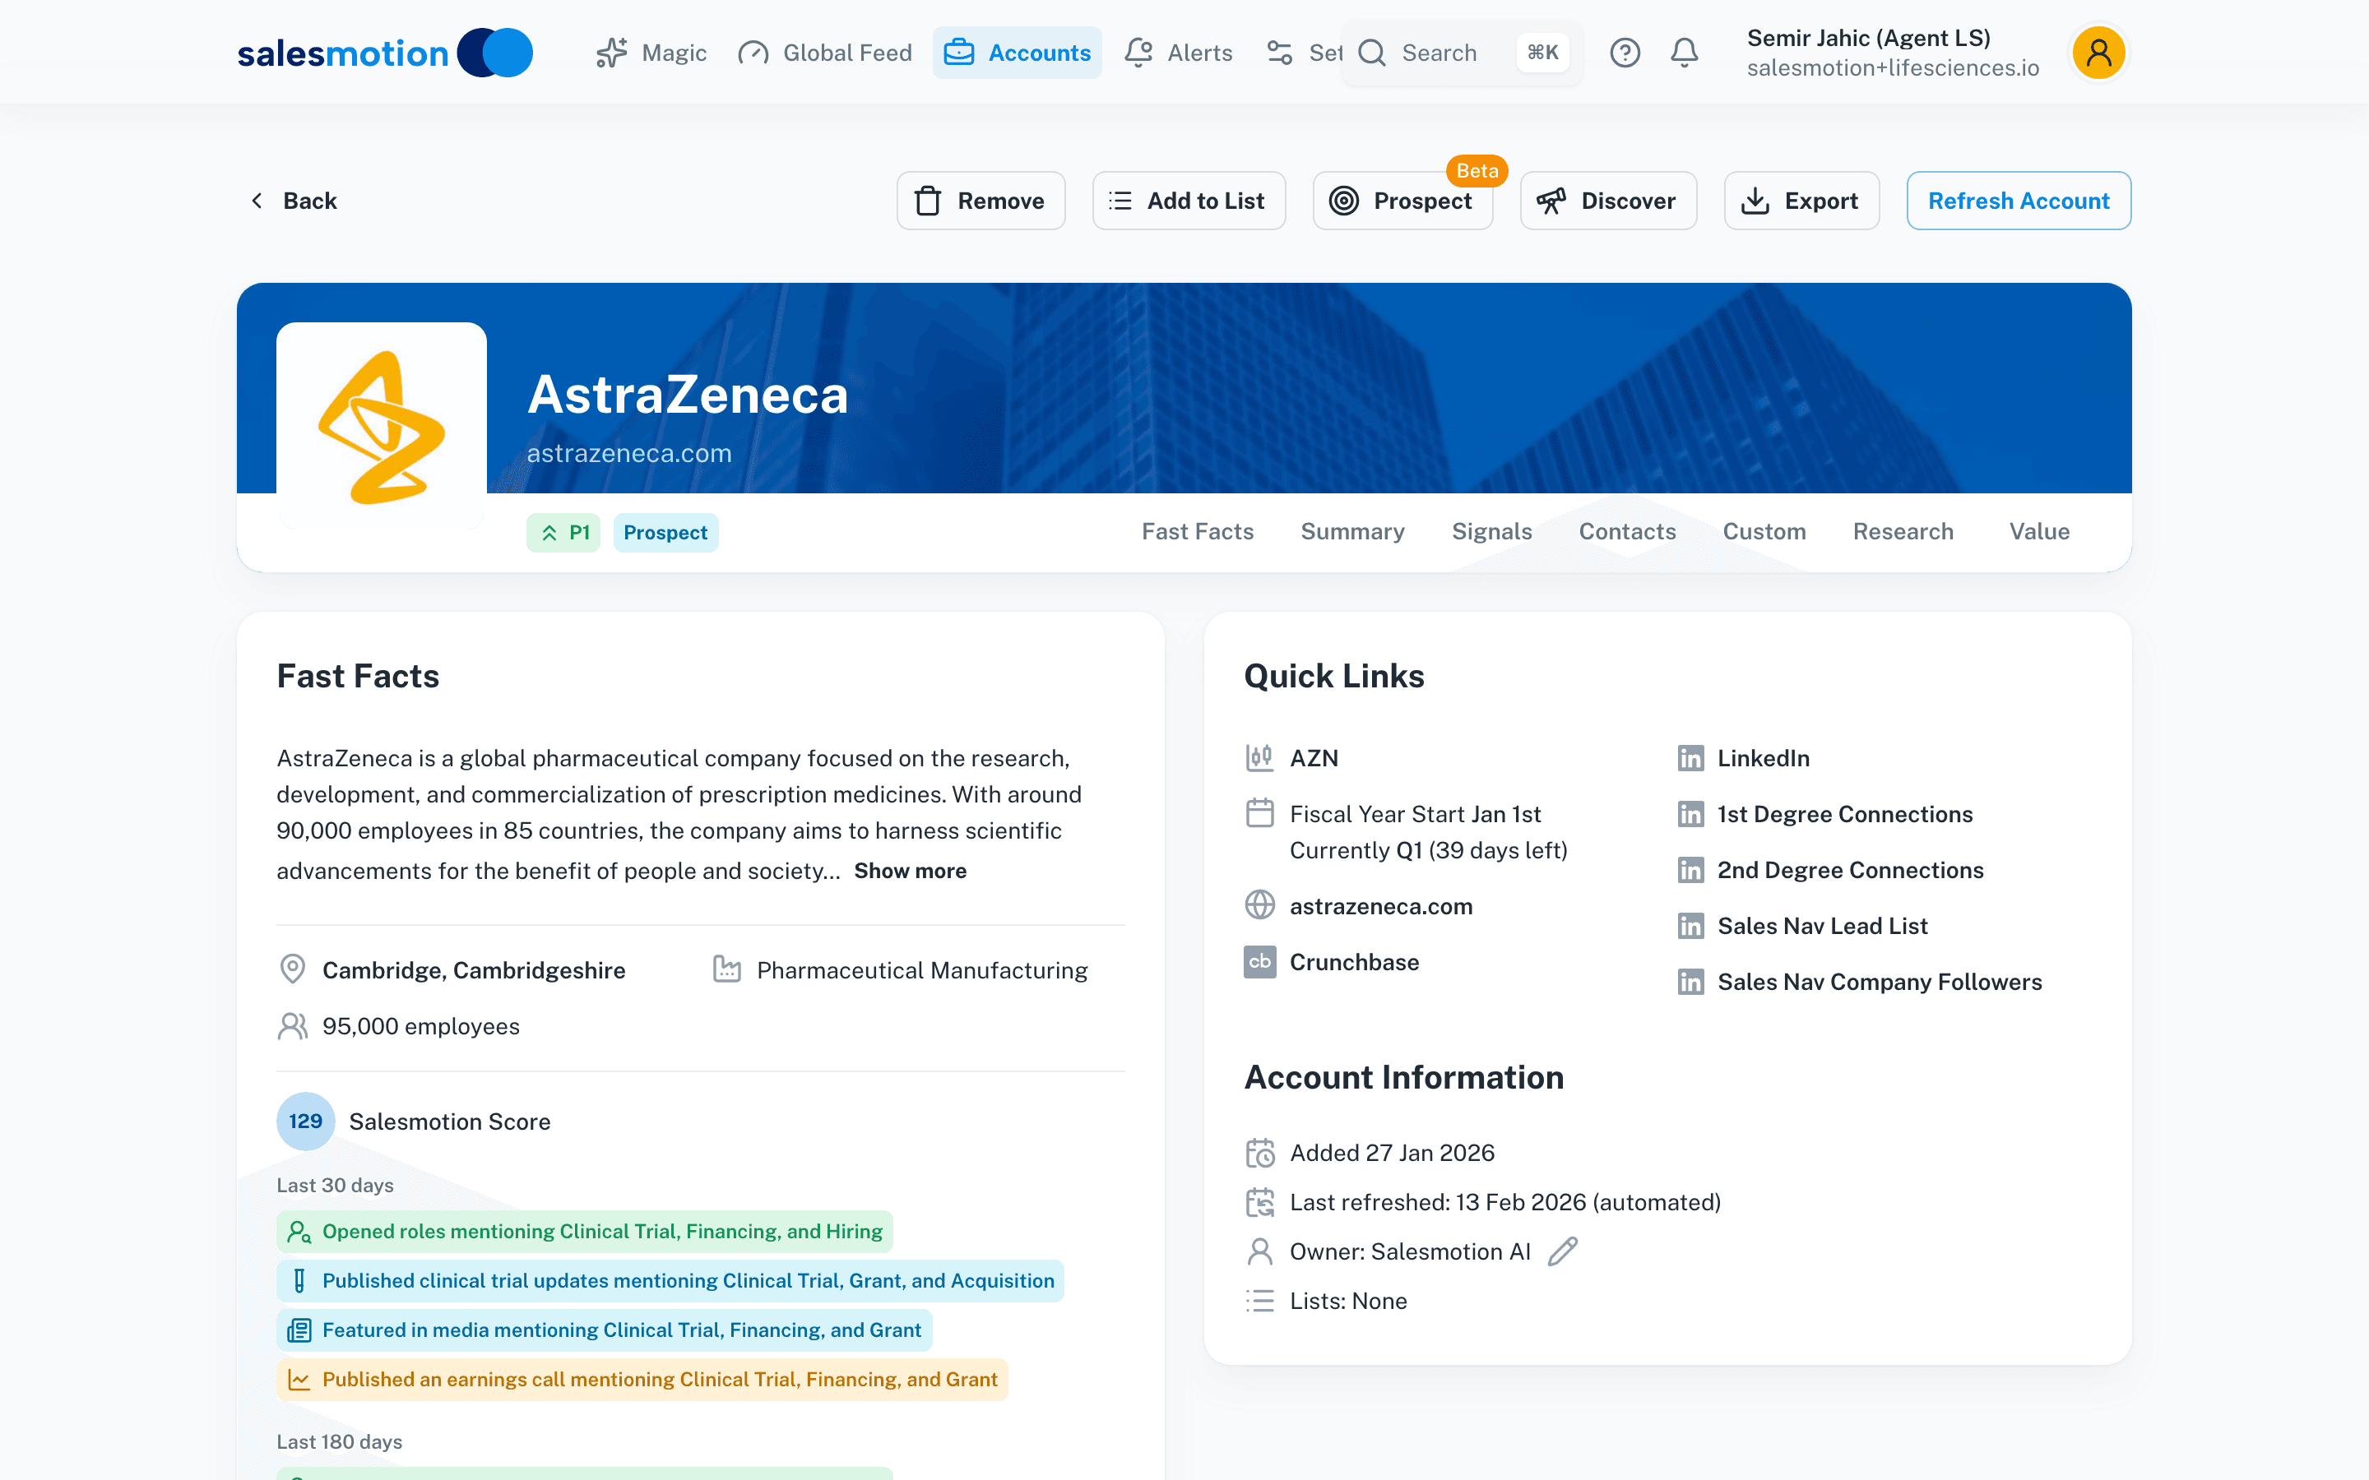
Task: Expand the description with Show more
Action: point(910,870)
